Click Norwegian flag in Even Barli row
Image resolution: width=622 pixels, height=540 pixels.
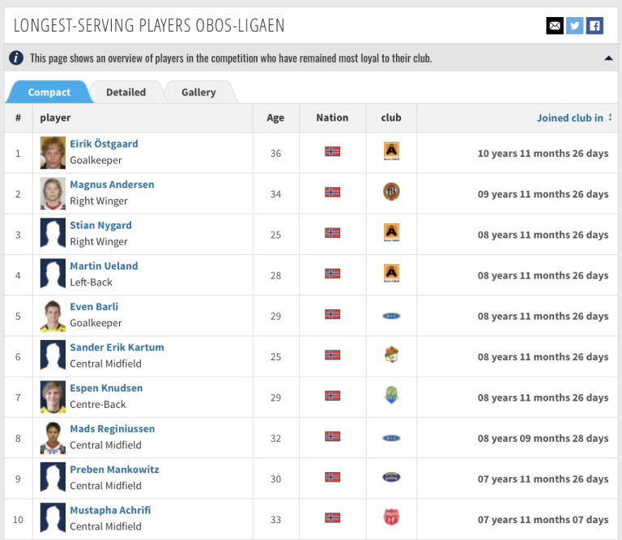pyautogui.click(x=332, y=315)
